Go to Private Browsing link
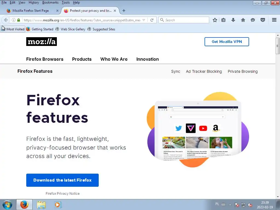 click(x=243, y=71)
